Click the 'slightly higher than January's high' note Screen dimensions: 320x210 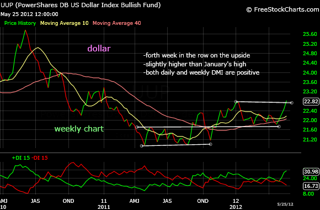(195, 64)
